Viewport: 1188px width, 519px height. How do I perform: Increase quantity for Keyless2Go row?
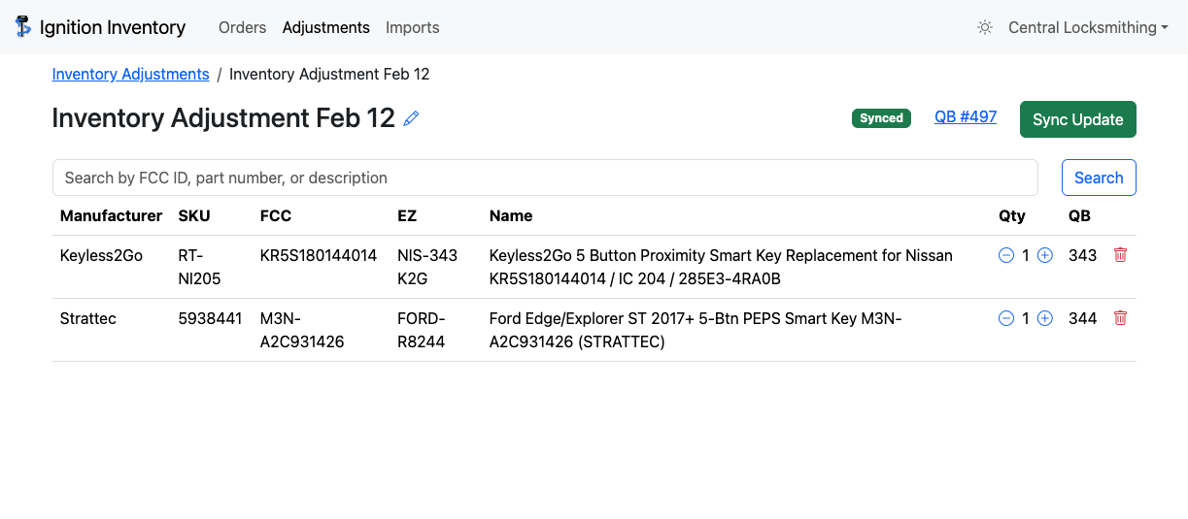pos(1045,255)
